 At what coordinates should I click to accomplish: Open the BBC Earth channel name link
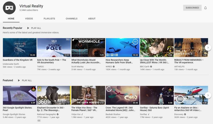145,67
